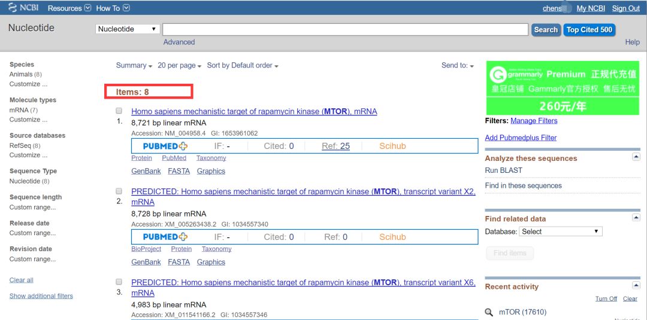
Task: Open Graphics view for result 2
Action: [x=211, y=263]
